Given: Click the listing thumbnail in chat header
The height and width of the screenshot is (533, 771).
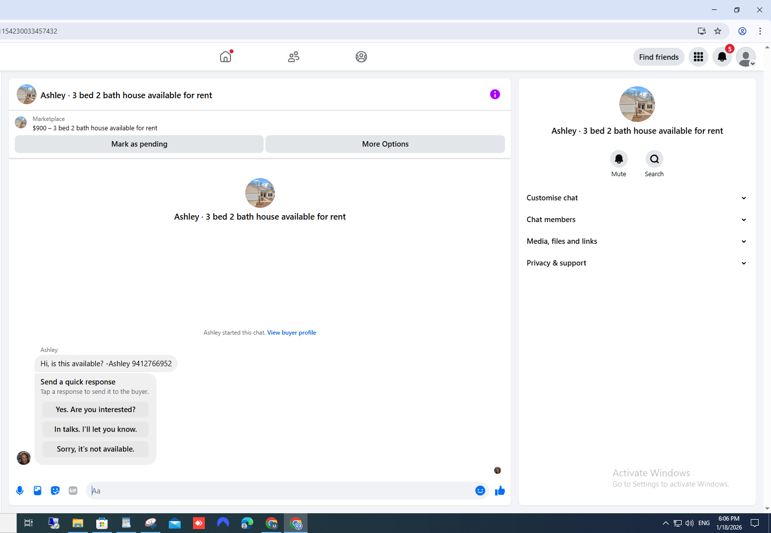Looking at the screenshot, I should pyautogui.click(x=27, y=94).
